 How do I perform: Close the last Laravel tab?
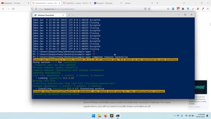pyautogui.click(x=152, y=3)
